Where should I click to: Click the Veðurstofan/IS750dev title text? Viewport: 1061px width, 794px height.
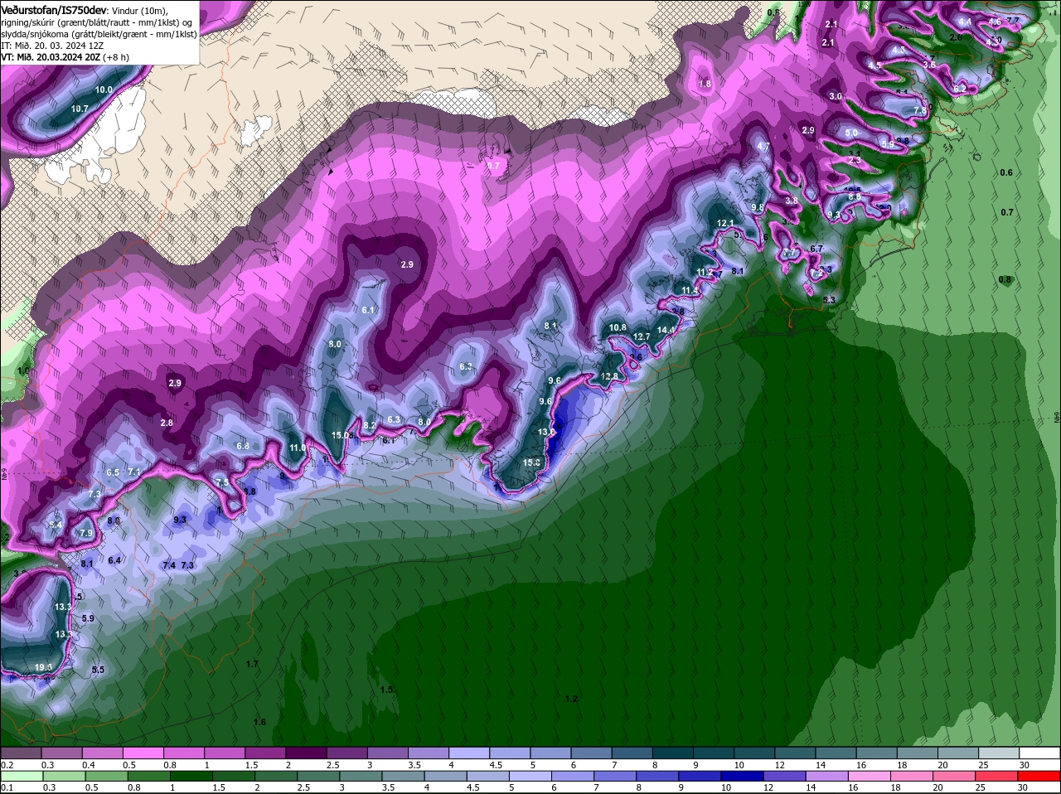coord(54,9)
